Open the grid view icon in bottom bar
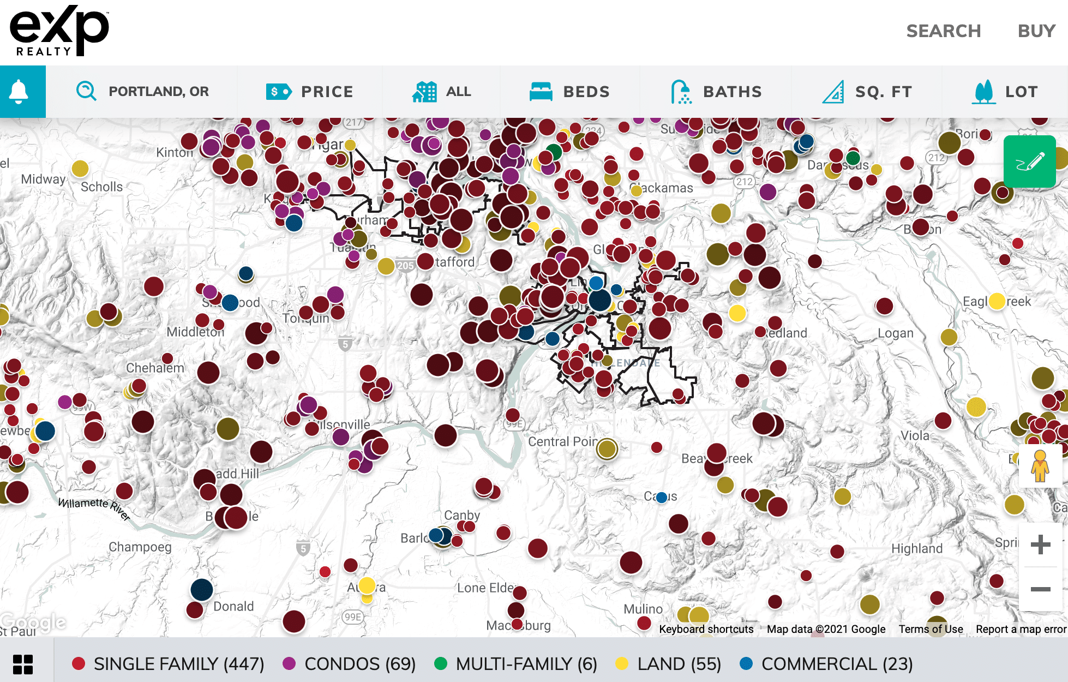Image resolution: width=1068 pixels, height=682 pixels. pyautogui.click(x=23, y=664)
